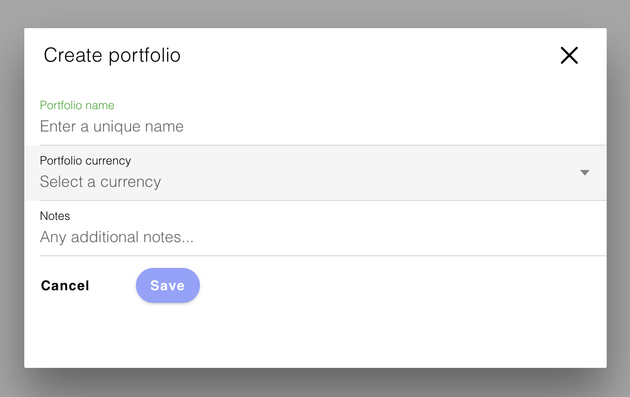Click the currency chevron to show options
The image size is (630, 397).
click(x=585, y=173)
